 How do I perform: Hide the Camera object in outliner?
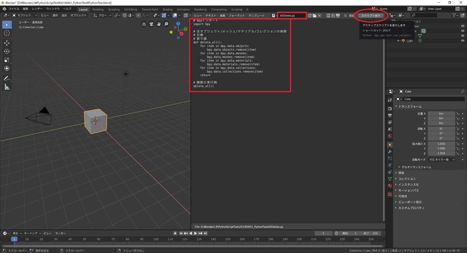[x=463, y=31]
